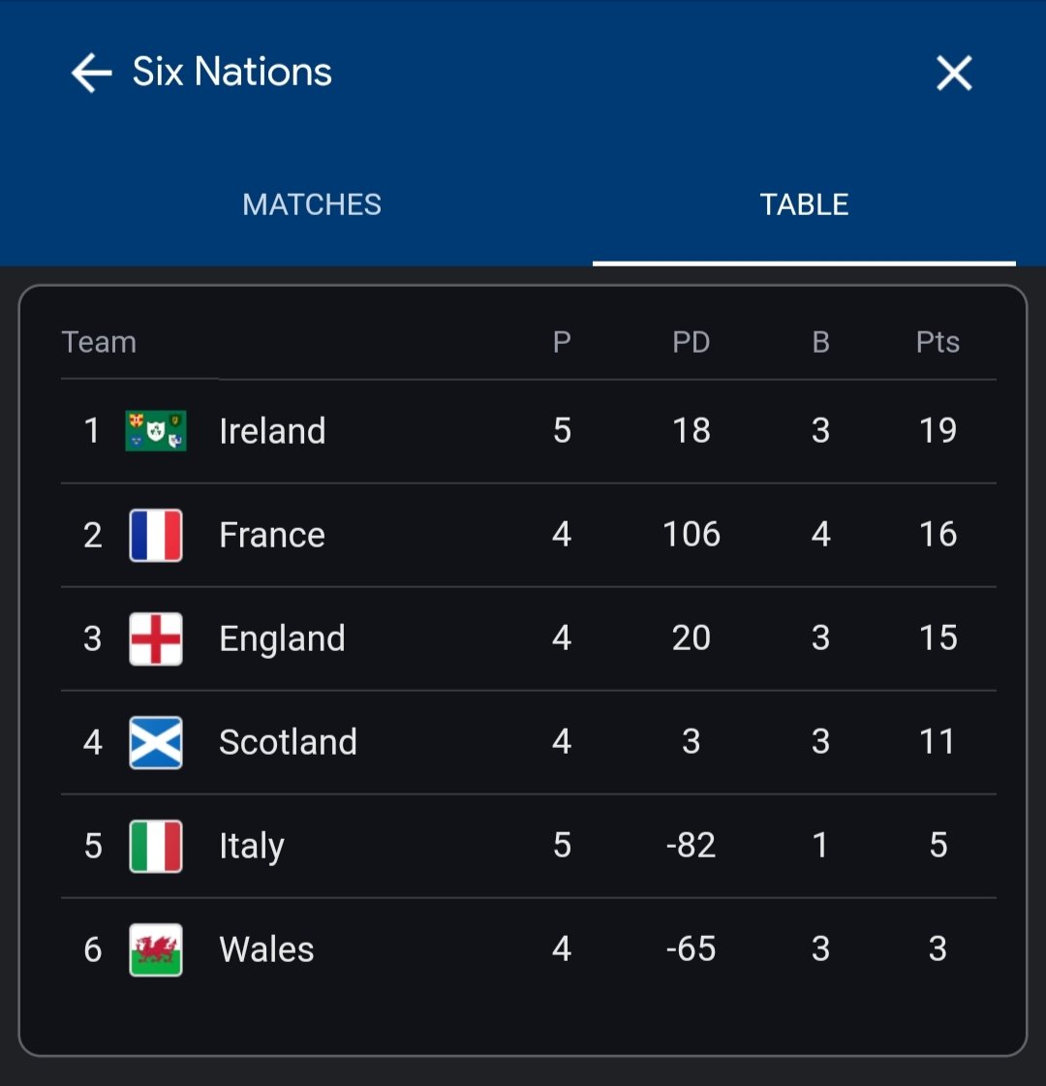Viewport: 1046px width, 1086px height.
Task: Tap the Wales dragon flag icon
Action: coord(156,949)
